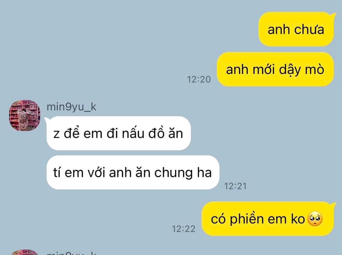Screen dimensions: 342x255
Task: Tap the pleading face emoji
Action: click(315, 219)
